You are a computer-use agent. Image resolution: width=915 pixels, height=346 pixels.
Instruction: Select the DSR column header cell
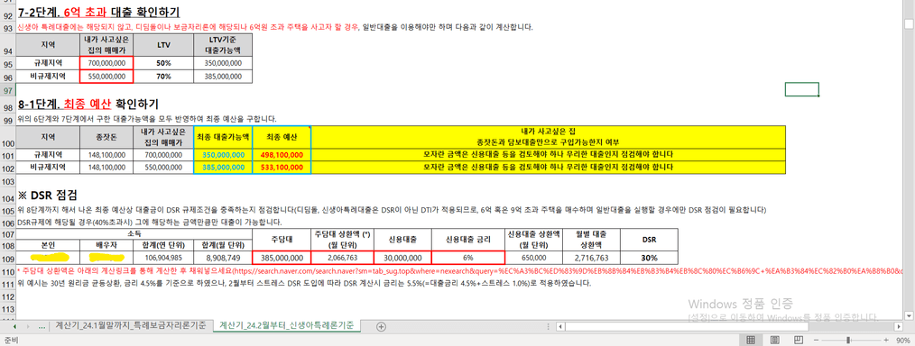click(649, 240)
